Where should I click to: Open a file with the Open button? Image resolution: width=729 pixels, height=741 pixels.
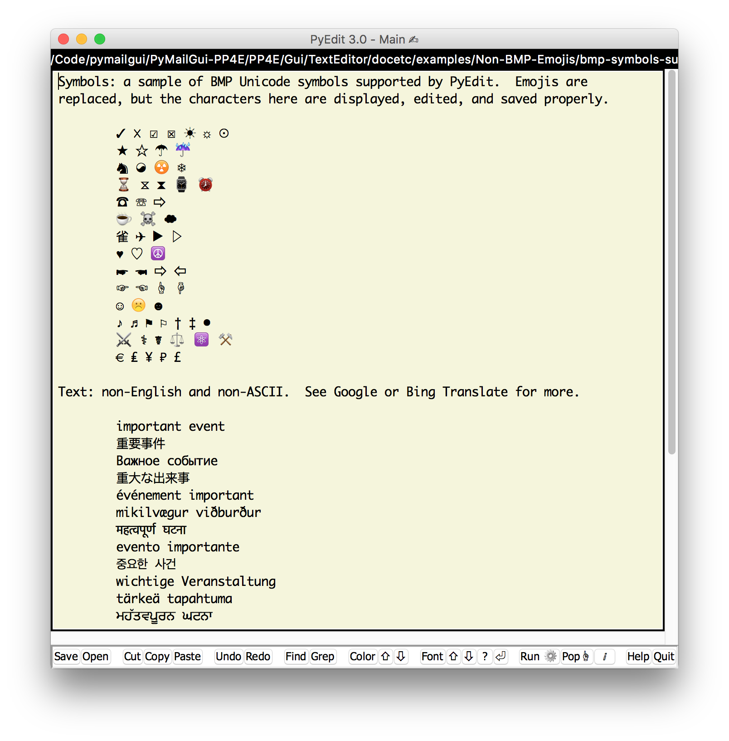pos(95,657)
